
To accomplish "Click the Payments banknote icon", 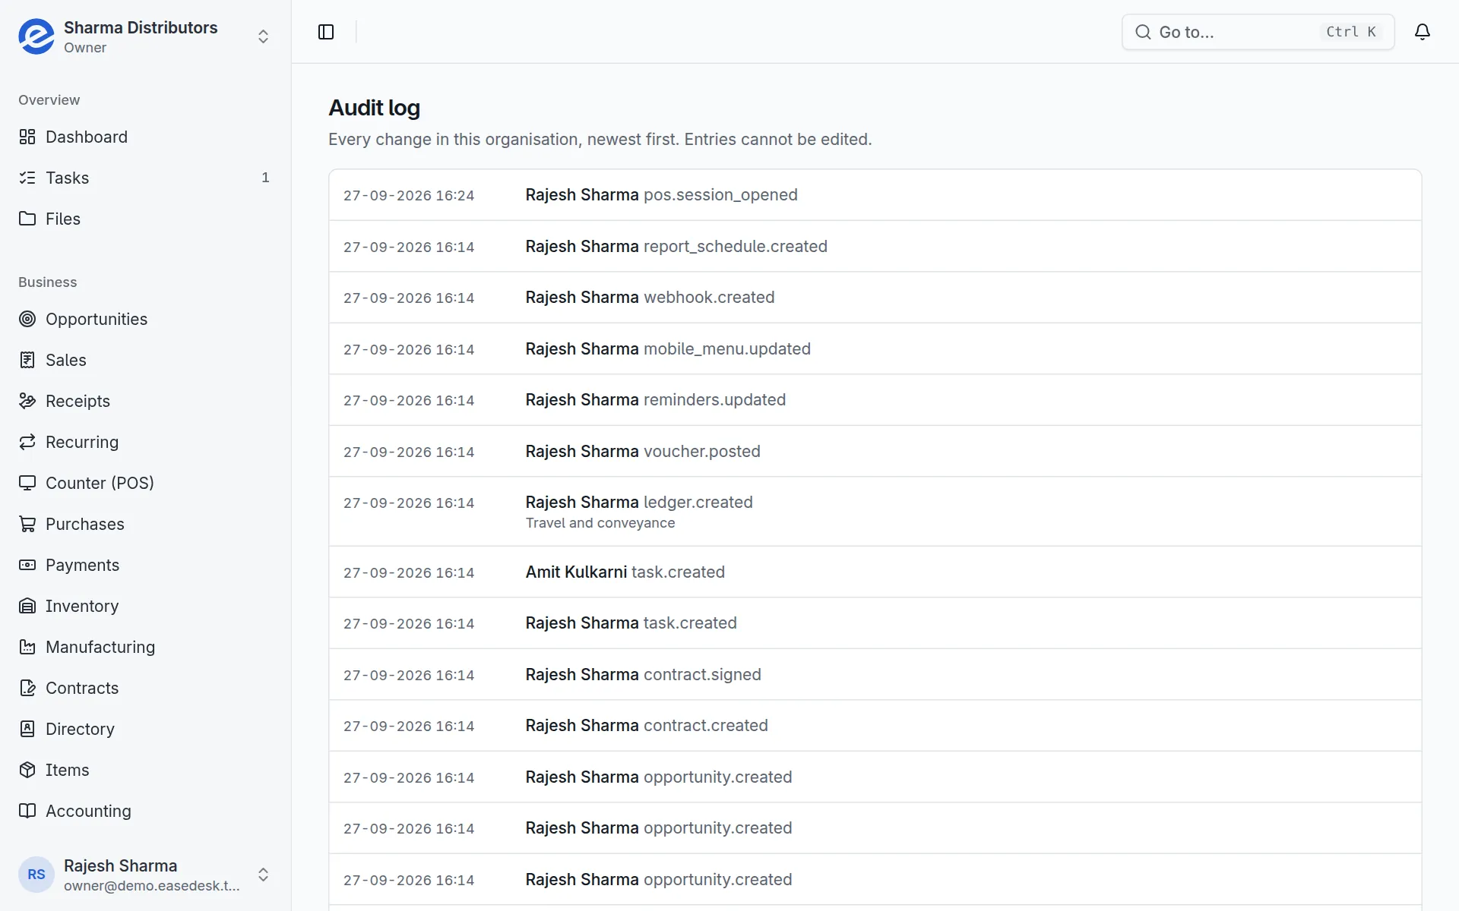I will point(27,565).
